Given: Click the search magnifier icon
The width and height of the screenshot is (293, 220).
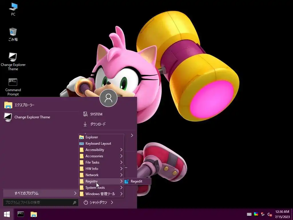Looking at the screenshot, I should click(x=74, y=203).
